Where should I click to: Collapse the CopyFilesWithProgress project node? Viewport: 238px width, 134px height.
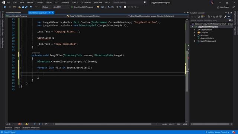click(x=192, y=27)
